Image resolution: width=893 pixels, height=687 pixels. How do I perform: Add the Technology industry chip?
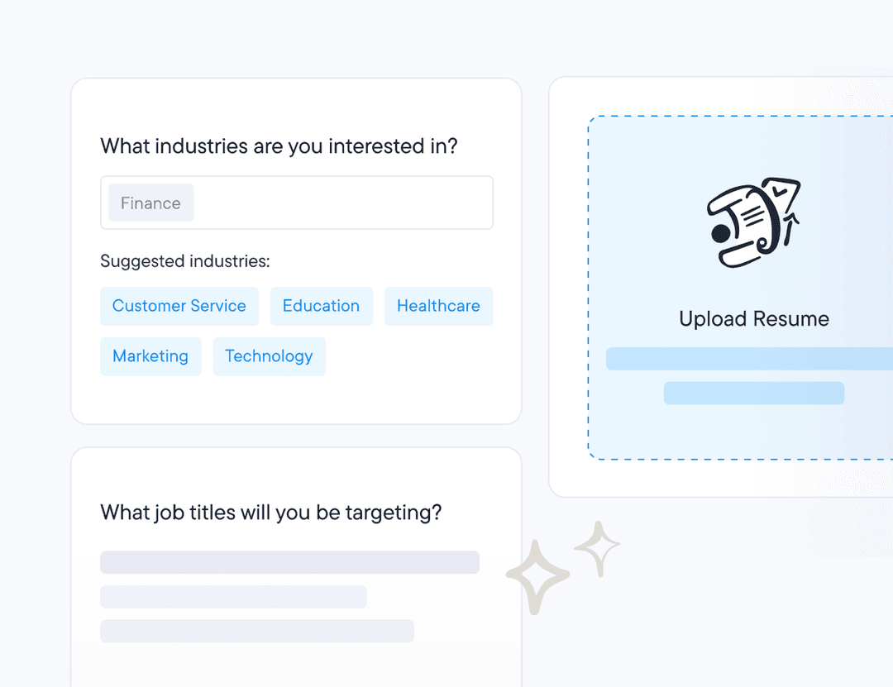[269, 356]
